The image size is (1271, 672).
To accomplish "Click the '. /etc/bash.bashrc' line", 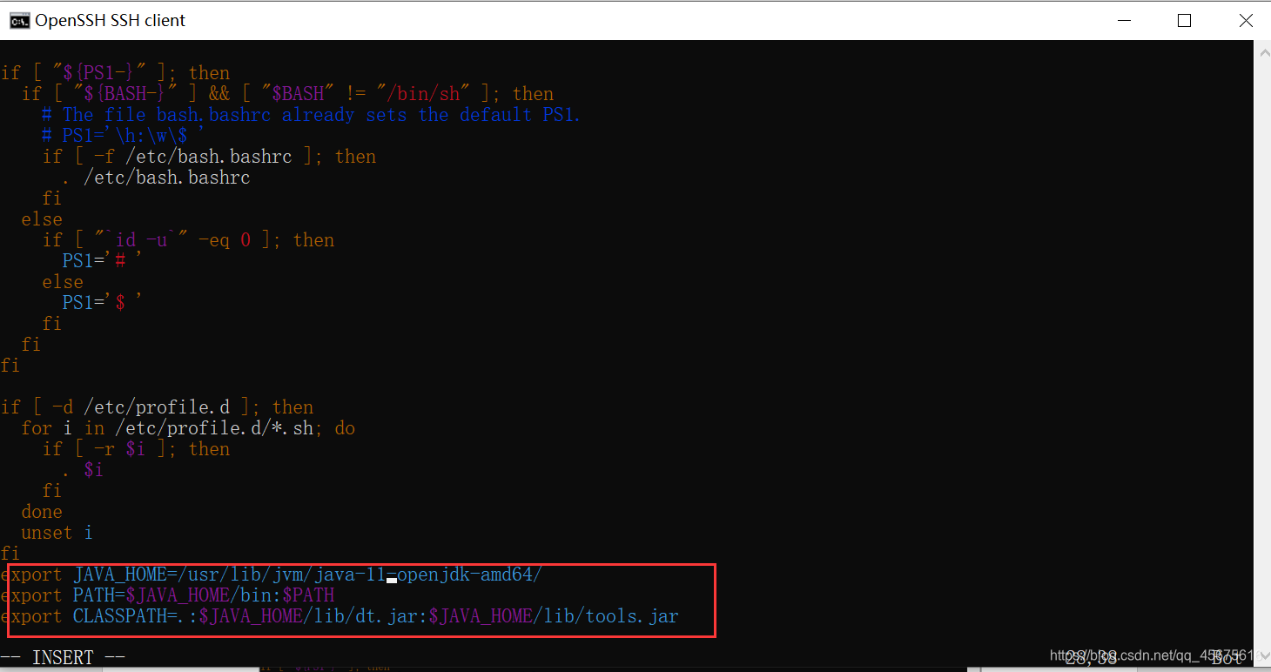I will tap(157, 178).
